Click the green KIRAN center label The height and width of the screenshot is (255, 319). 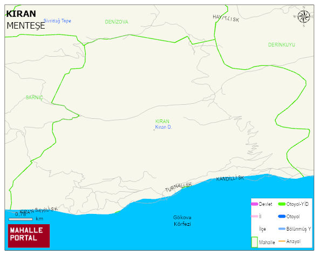162,121
